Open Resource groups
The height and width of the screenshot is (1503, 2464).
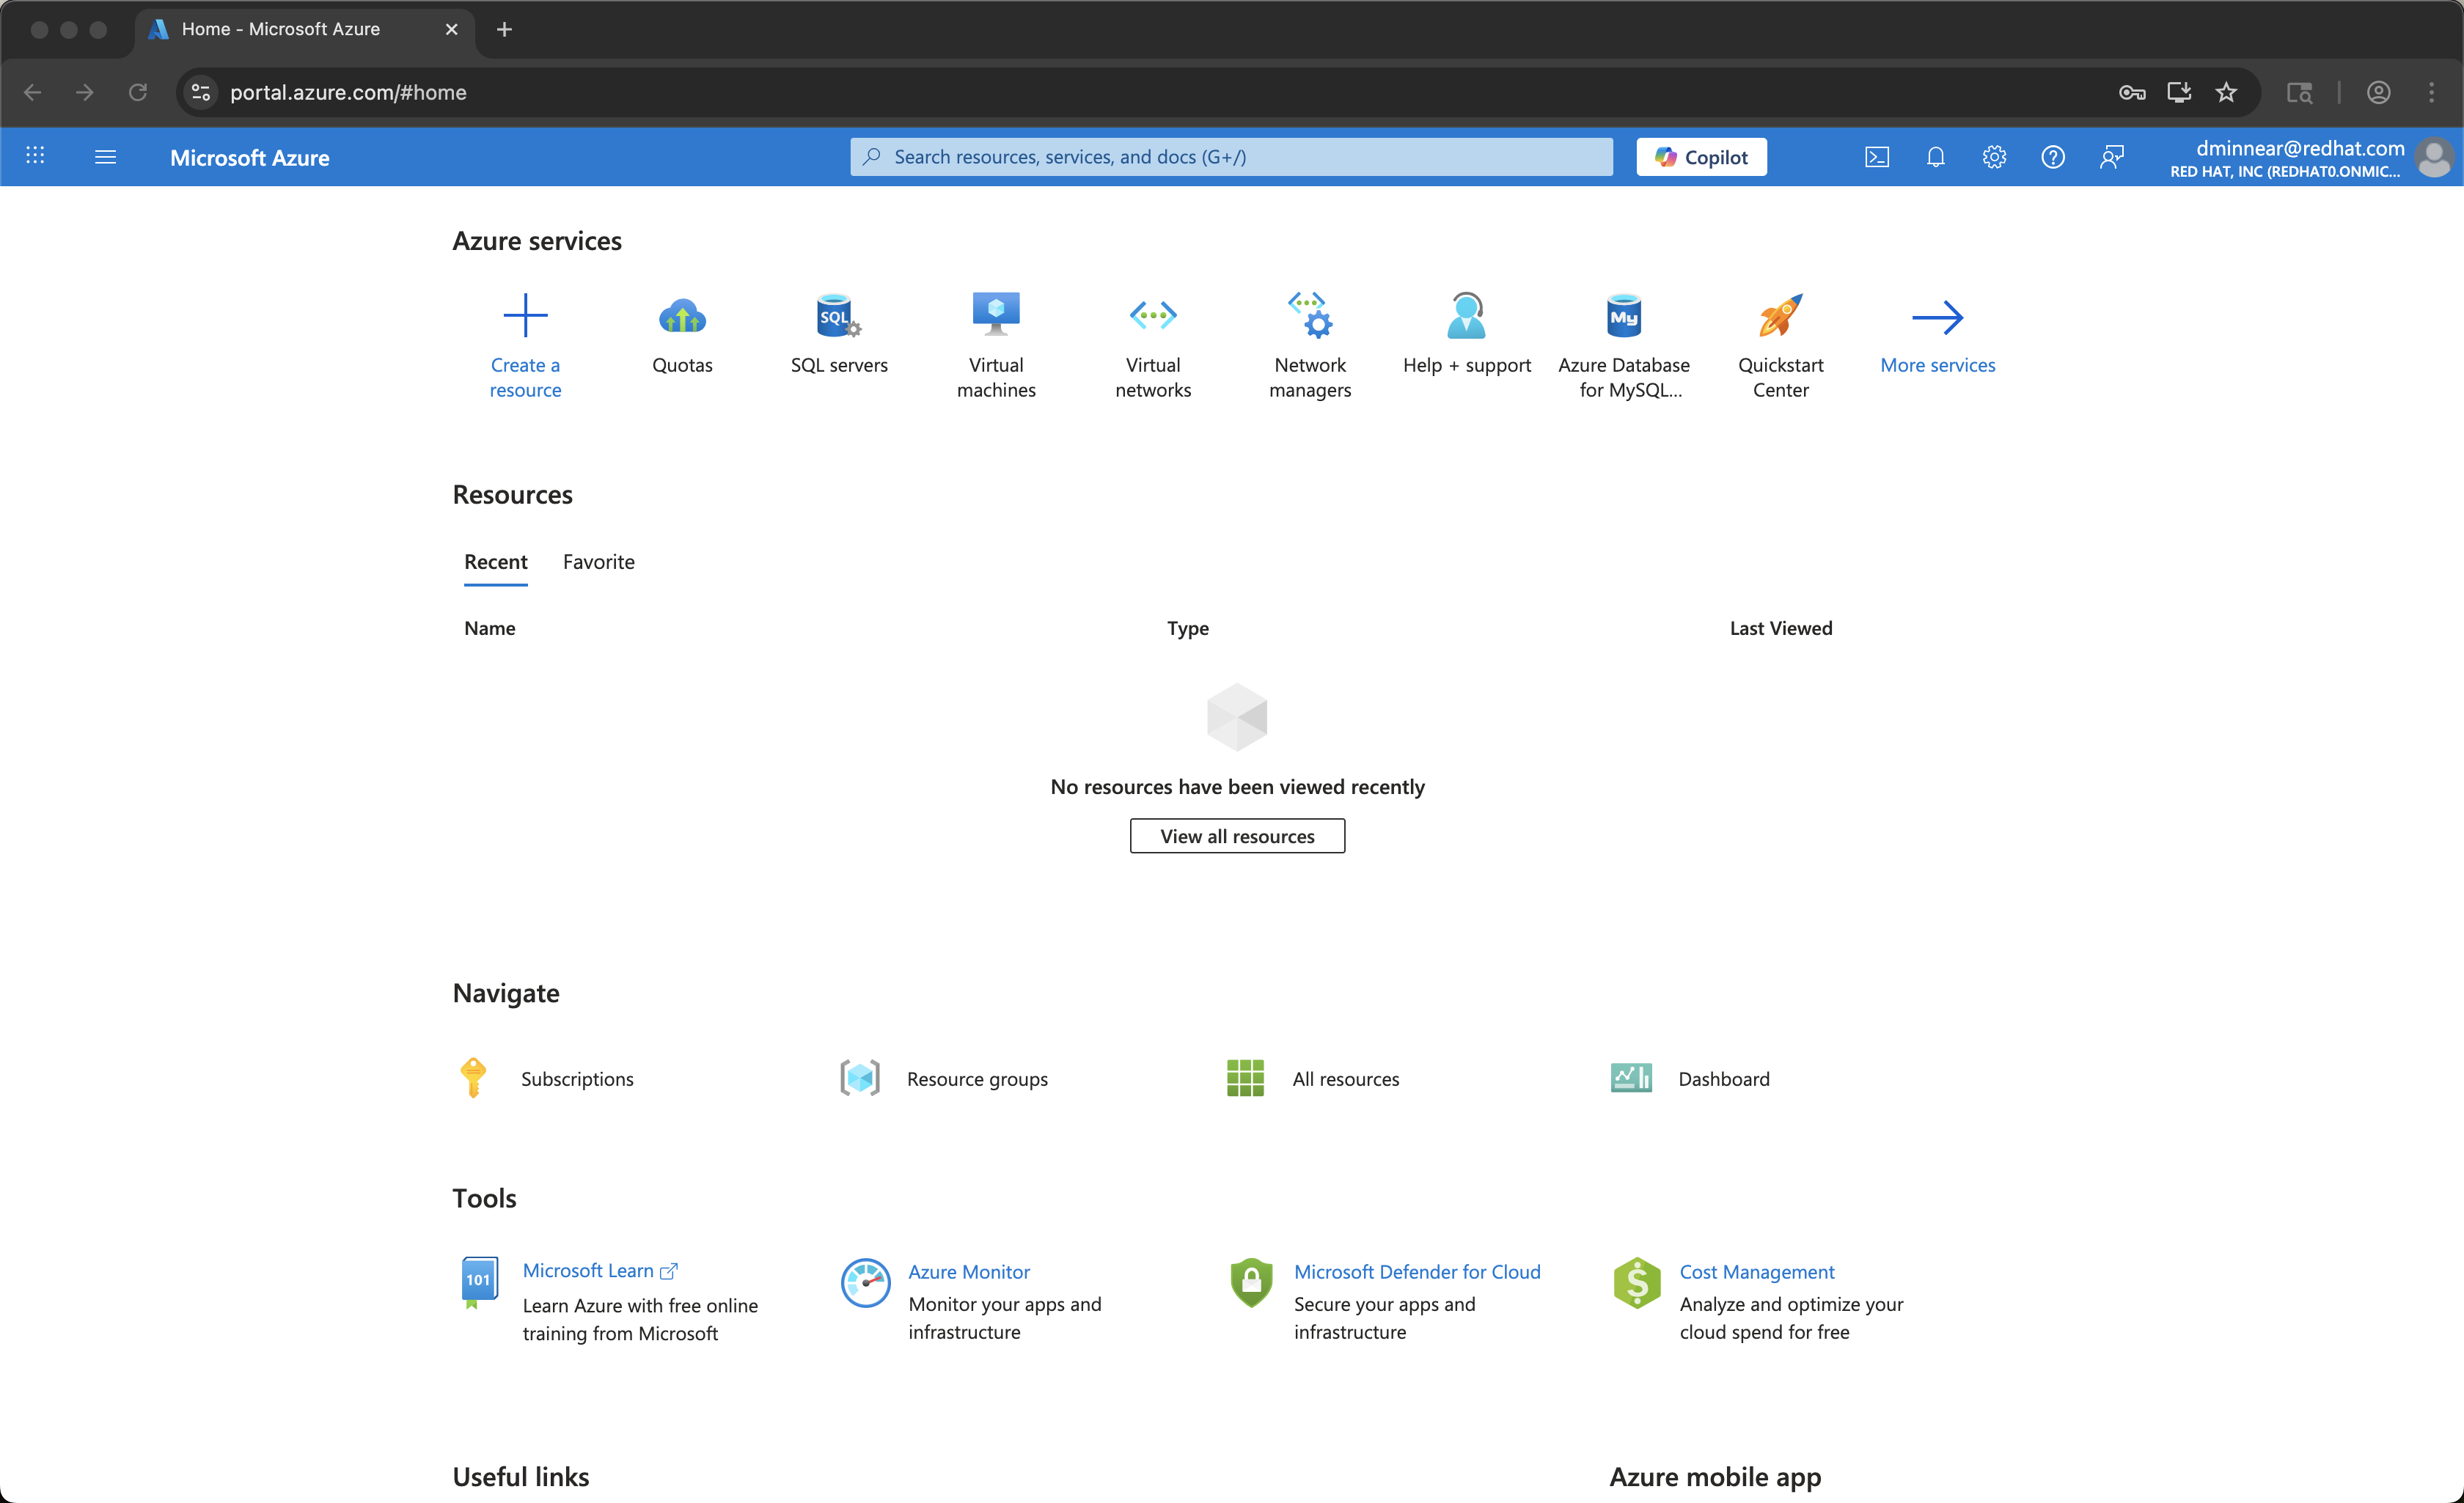(x=977, y=1078)
